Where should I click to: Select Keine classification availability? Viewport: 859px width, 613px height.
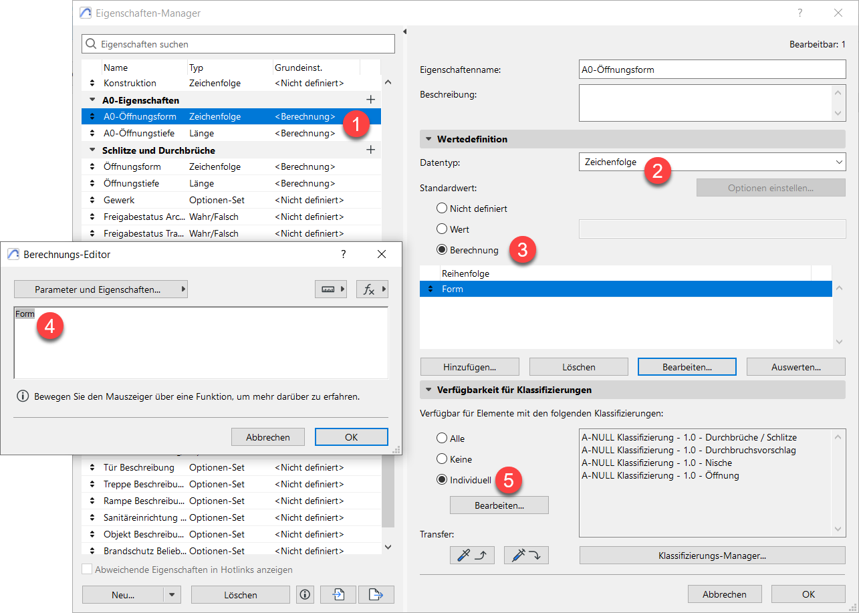click(442, 459)
